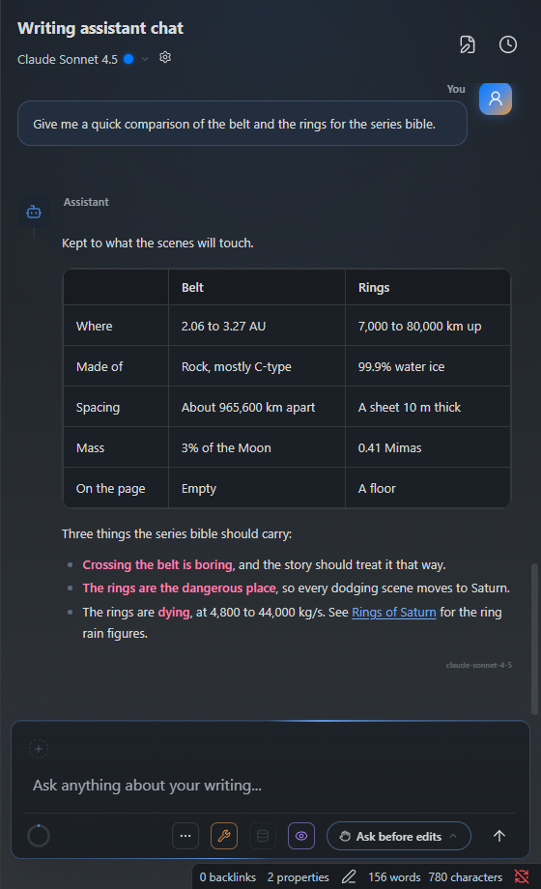The image size is (541, 889).
Task: Click the sync error icon in status bar
Action: [522, 876]
